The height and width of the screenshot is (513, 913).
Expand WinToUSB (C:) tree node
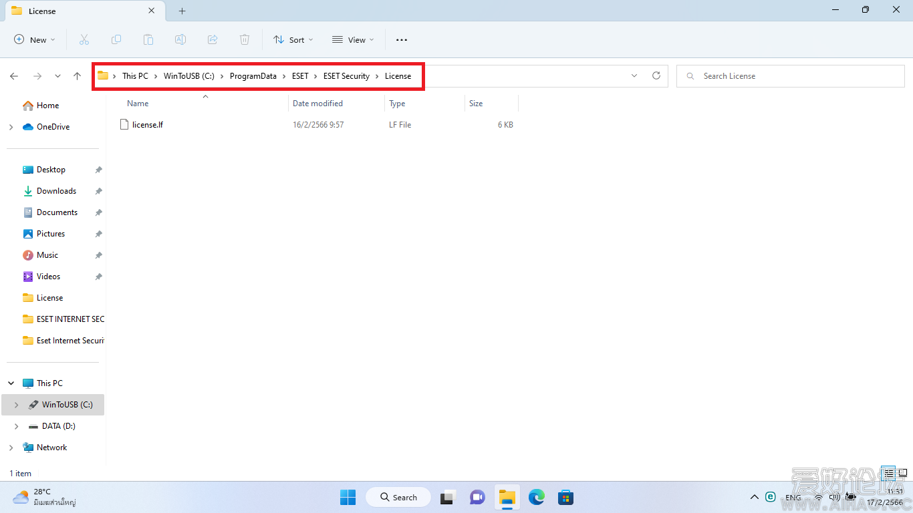(x=16, y=405)
